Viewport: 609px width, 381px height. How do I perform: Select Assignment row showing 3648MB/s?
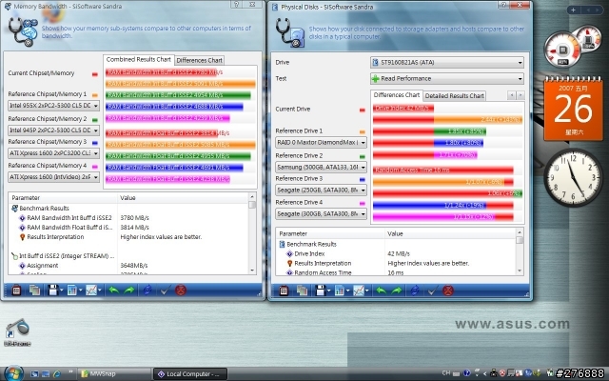[128, 266]
